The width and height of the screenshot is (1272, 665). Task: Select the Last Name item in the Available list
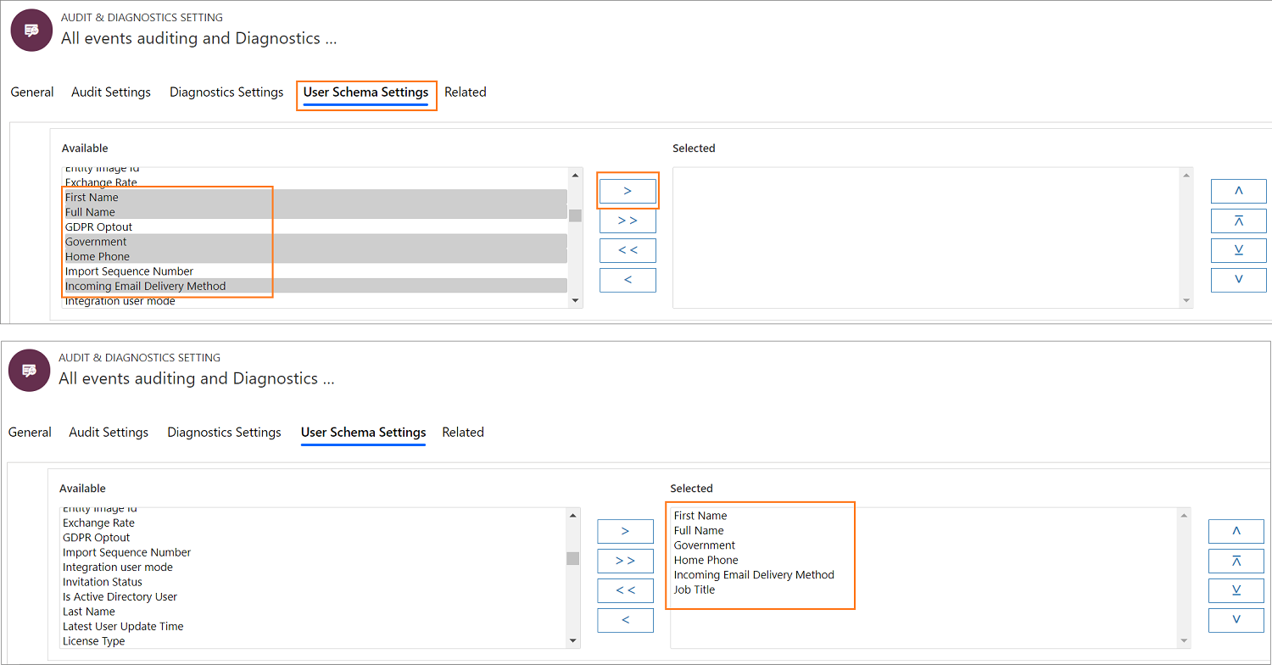88,612
